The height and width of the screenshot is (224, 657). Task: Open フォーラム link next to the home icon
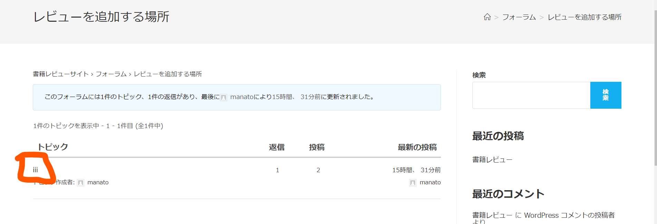tap(519, 17)
